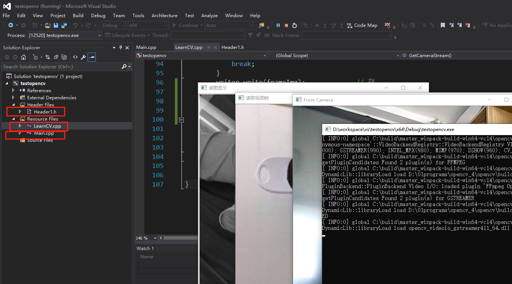This screenshot has height=284, width=512.
Task: Save the current file
Action: point(56,25)
